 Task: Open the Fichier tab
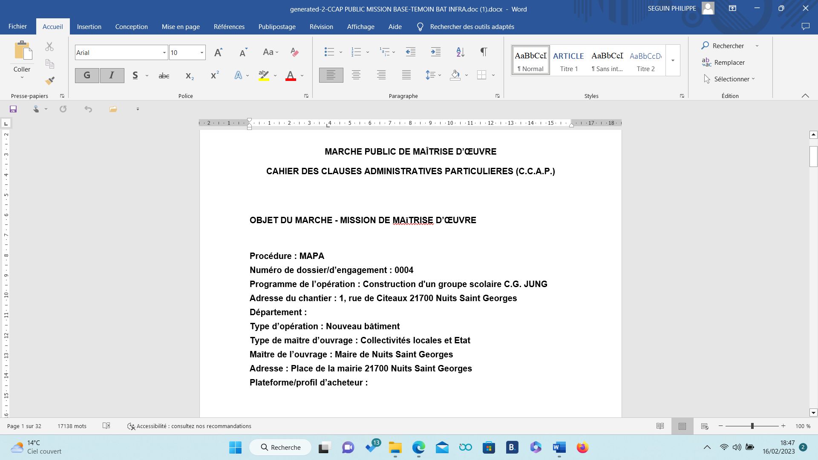point(17,26)
